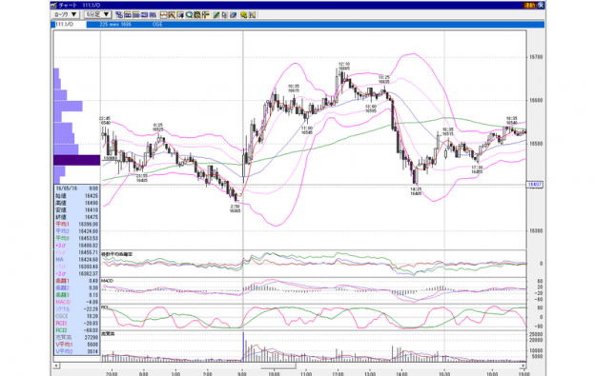Toggle the second yellow panel layout icon
Viewport: 595px width, 376px height.
click(136, 15)
